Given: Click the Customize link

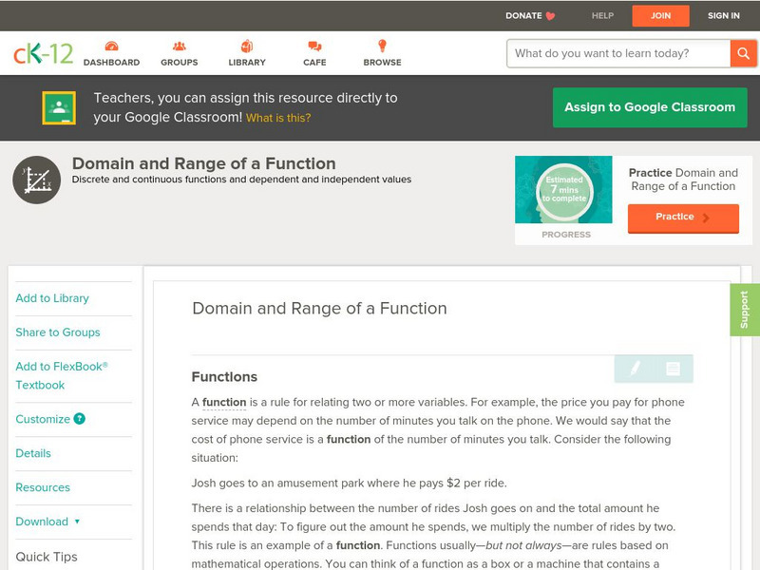Looking at the screenshot, I should coord(43,419).
